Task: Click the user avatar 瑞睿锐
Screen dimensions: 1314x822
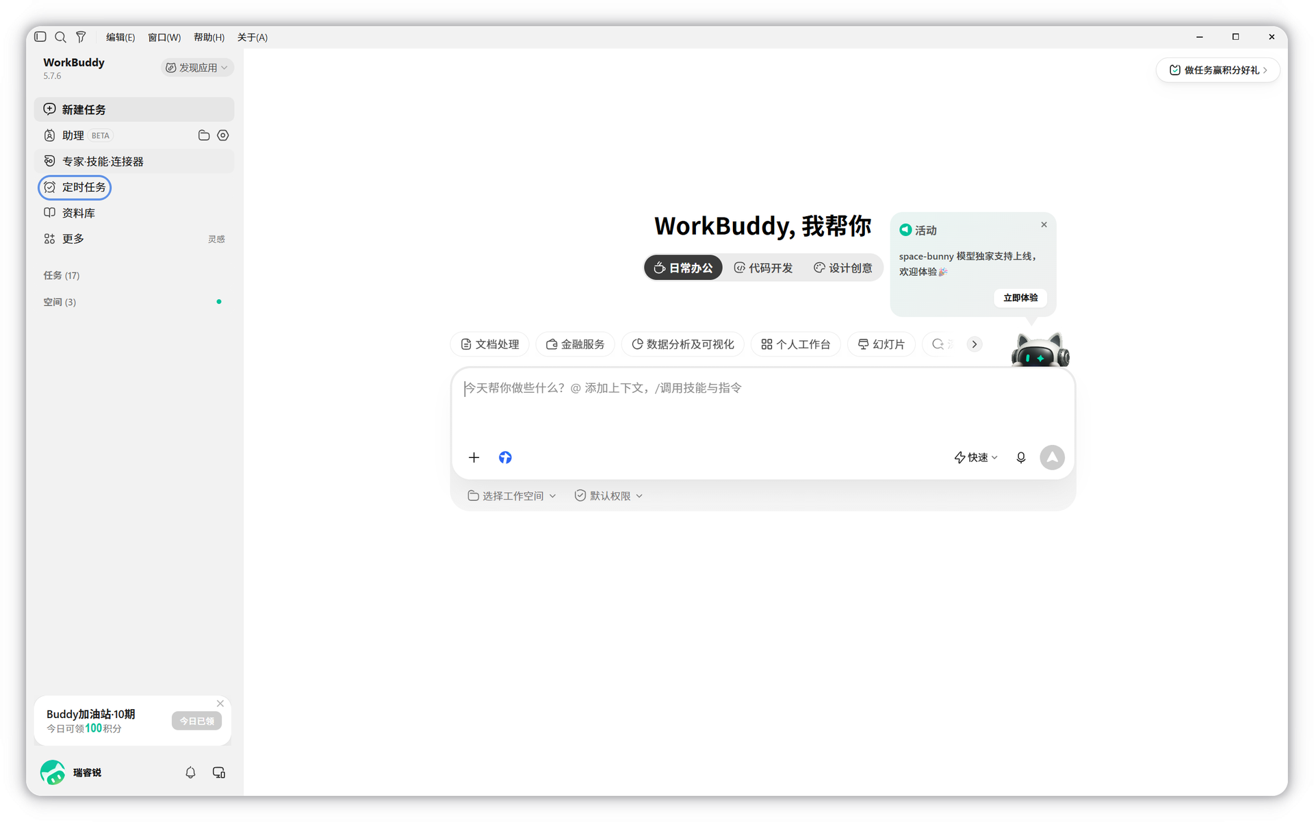Action: point(53,772)
